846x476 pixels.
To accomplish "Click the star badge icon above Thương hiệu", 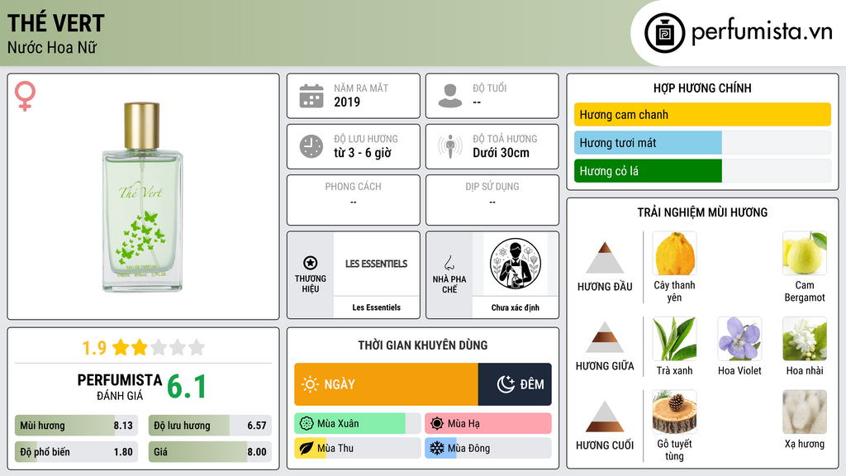I will (x=311, y=263).
